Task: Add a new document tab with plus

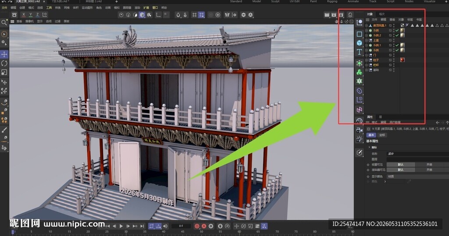Action: (116, 1)
